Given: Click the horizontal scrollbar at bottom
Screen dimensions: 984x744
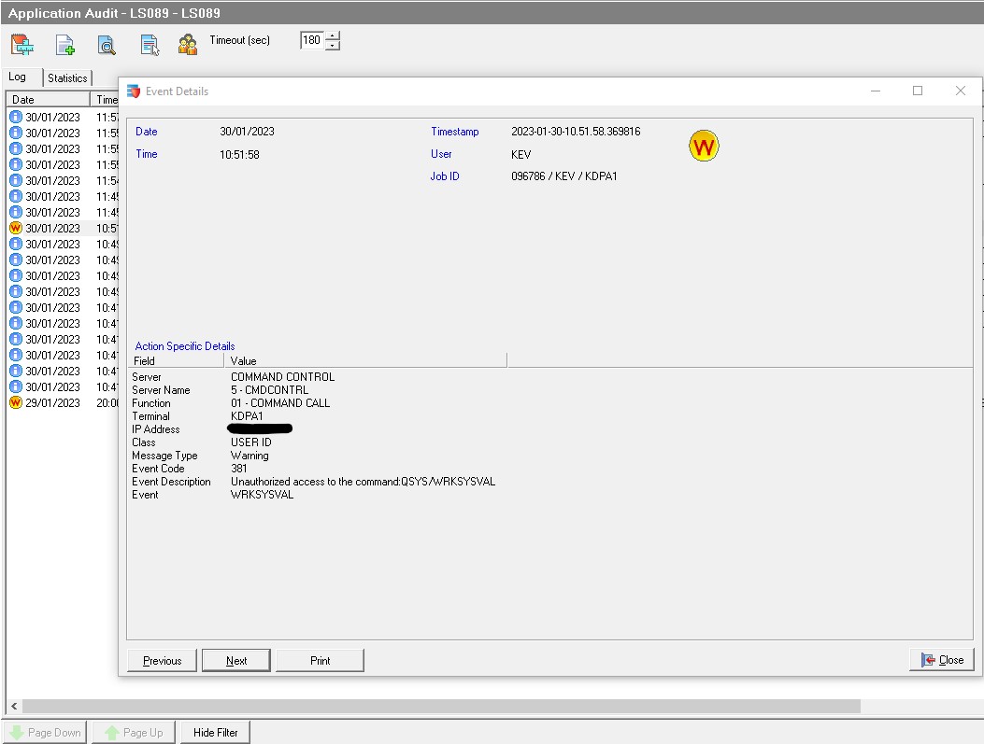Looking at the screenshot, I should (x=441, y=707).
